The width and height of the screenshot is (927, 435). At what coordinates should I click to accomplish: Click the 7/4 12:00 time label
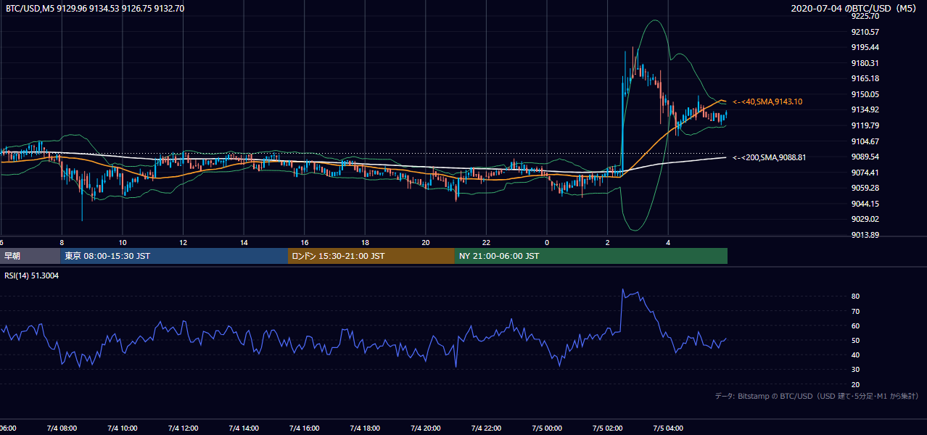184,428
